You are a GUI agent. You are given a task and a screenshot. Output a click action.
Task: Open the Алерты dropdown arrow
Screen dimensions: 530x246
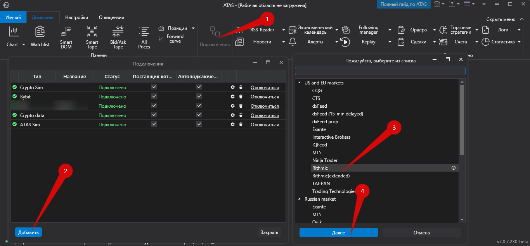pos(337,42)
